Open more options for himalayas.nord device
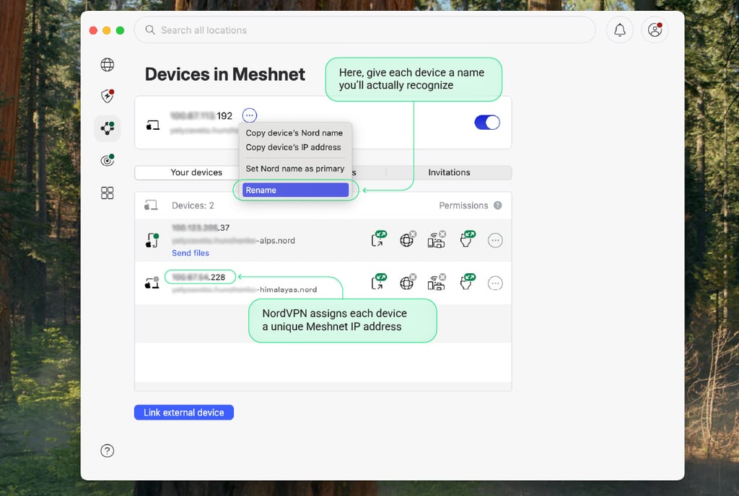739x496 pixels. coord(495,283)
